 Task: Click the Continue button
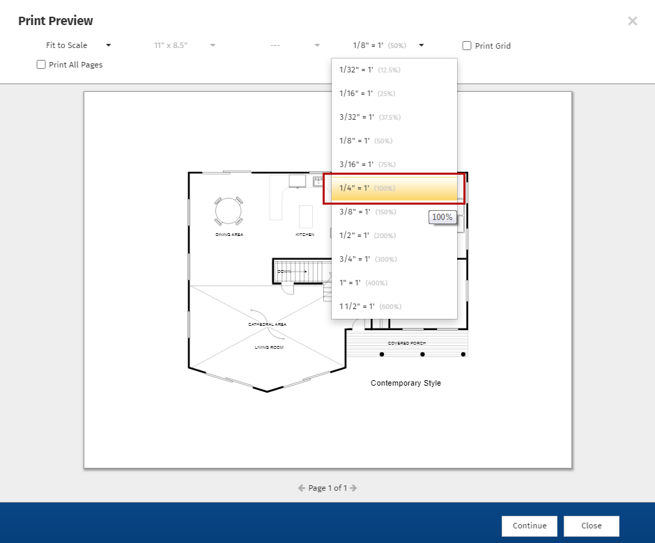pos(529,526)
